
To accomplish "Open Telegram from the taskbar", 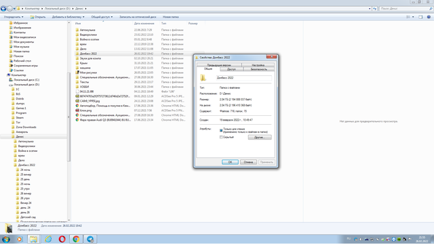I will 90,239.
